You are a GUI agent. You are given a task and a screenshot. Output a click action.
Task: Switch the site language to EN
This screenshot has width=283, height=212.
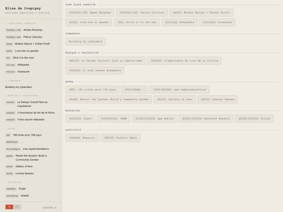click(x=17, y=207)
